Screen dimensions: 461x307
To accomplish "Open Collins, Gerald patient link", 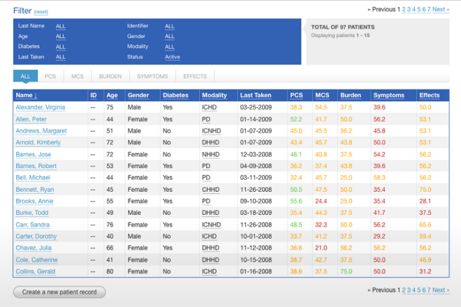I will point(35,271).
